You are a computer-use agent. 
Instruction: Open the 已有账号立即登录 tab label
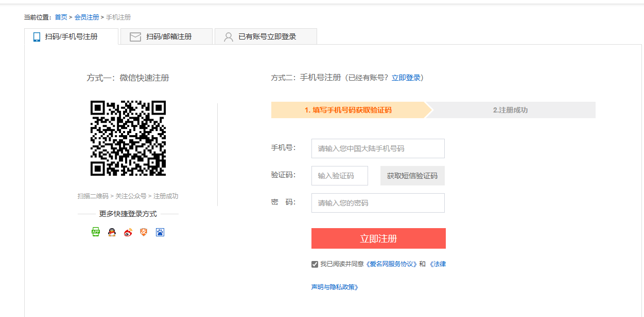(267, 37)
